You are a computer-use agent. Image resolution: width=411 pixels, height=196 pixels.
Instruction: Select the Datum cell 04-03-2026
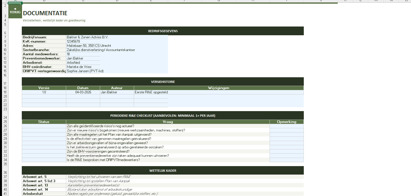(x=83, y=92)
